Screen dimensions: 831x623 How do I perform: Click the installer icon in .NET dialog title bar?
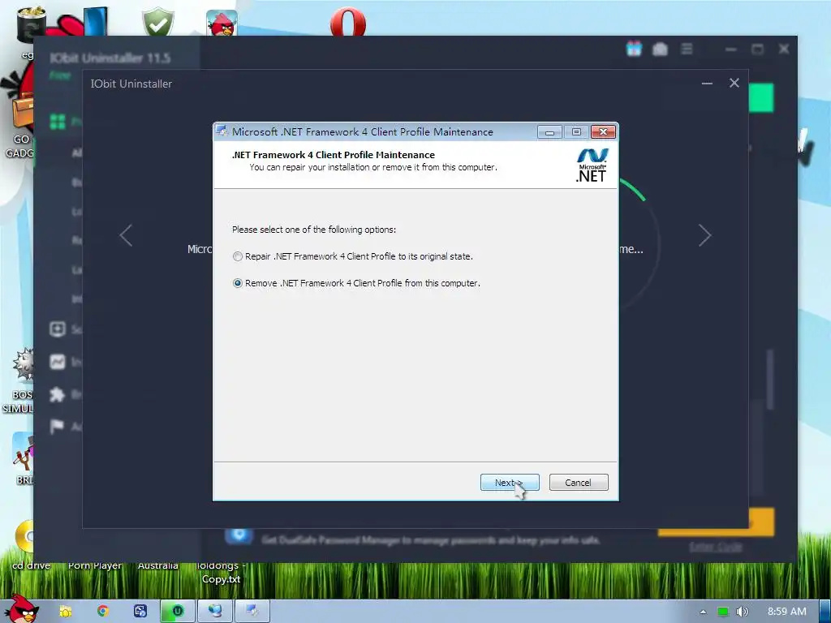(222, 131)
